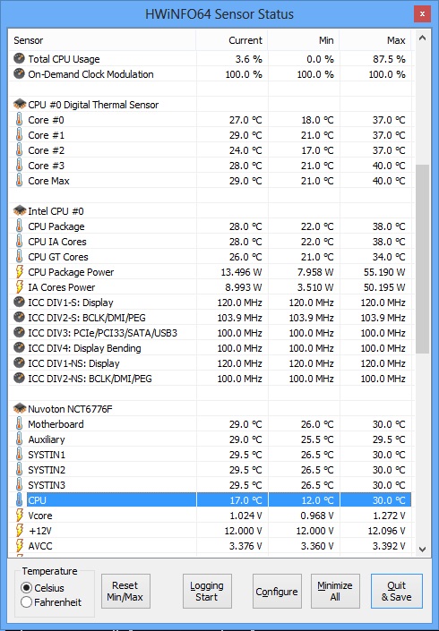Screen dimensions: 439x631
Task: Click the thermometer icon beside Auxiliary
Action: tap(19, 439)
